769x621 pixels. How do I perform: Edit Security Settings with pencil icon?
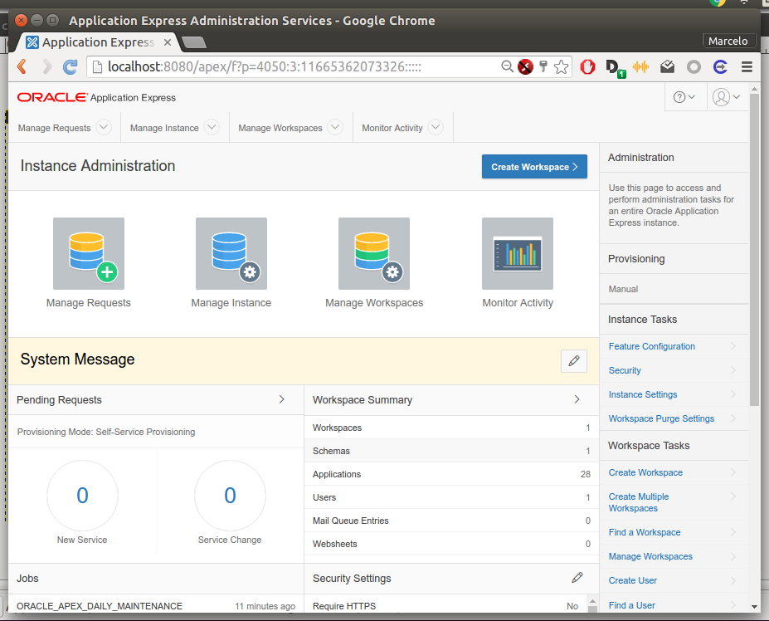[x=577, y=578]
